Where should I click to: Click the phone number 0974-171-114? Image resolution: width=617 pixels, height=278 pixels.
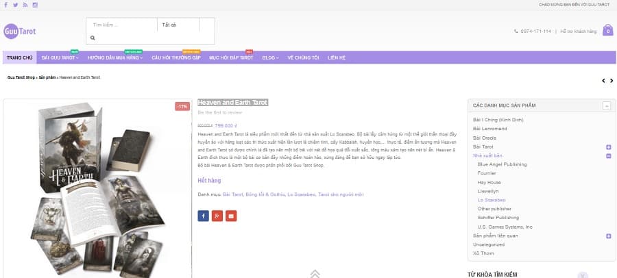click(x=535, y=31)
